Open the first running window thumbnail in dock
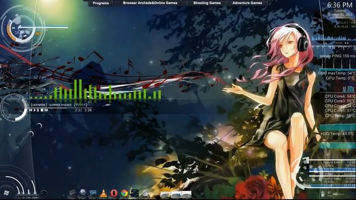Viewport: 356px width, 200px height. (165, 194)
